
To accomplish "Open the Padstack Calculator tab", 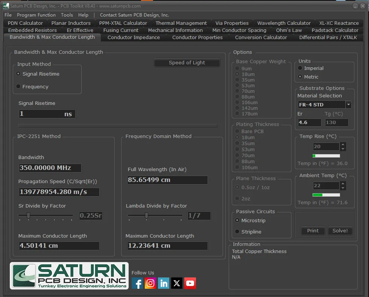I will tap(335, 30).
